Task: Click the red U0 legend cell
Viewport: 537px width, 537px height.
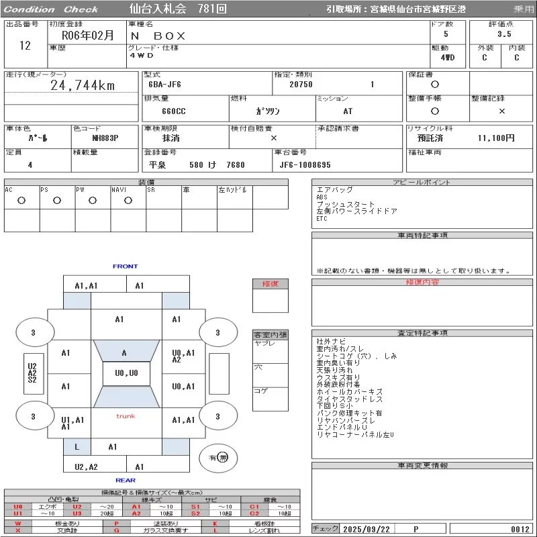Action: 18,507
